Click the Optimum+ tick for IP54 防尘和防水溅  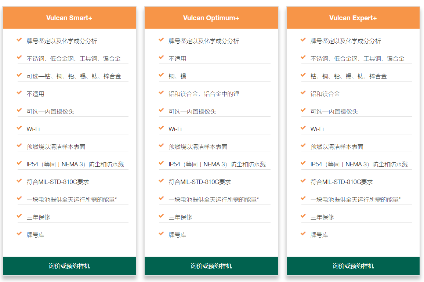tap(161, 163)
